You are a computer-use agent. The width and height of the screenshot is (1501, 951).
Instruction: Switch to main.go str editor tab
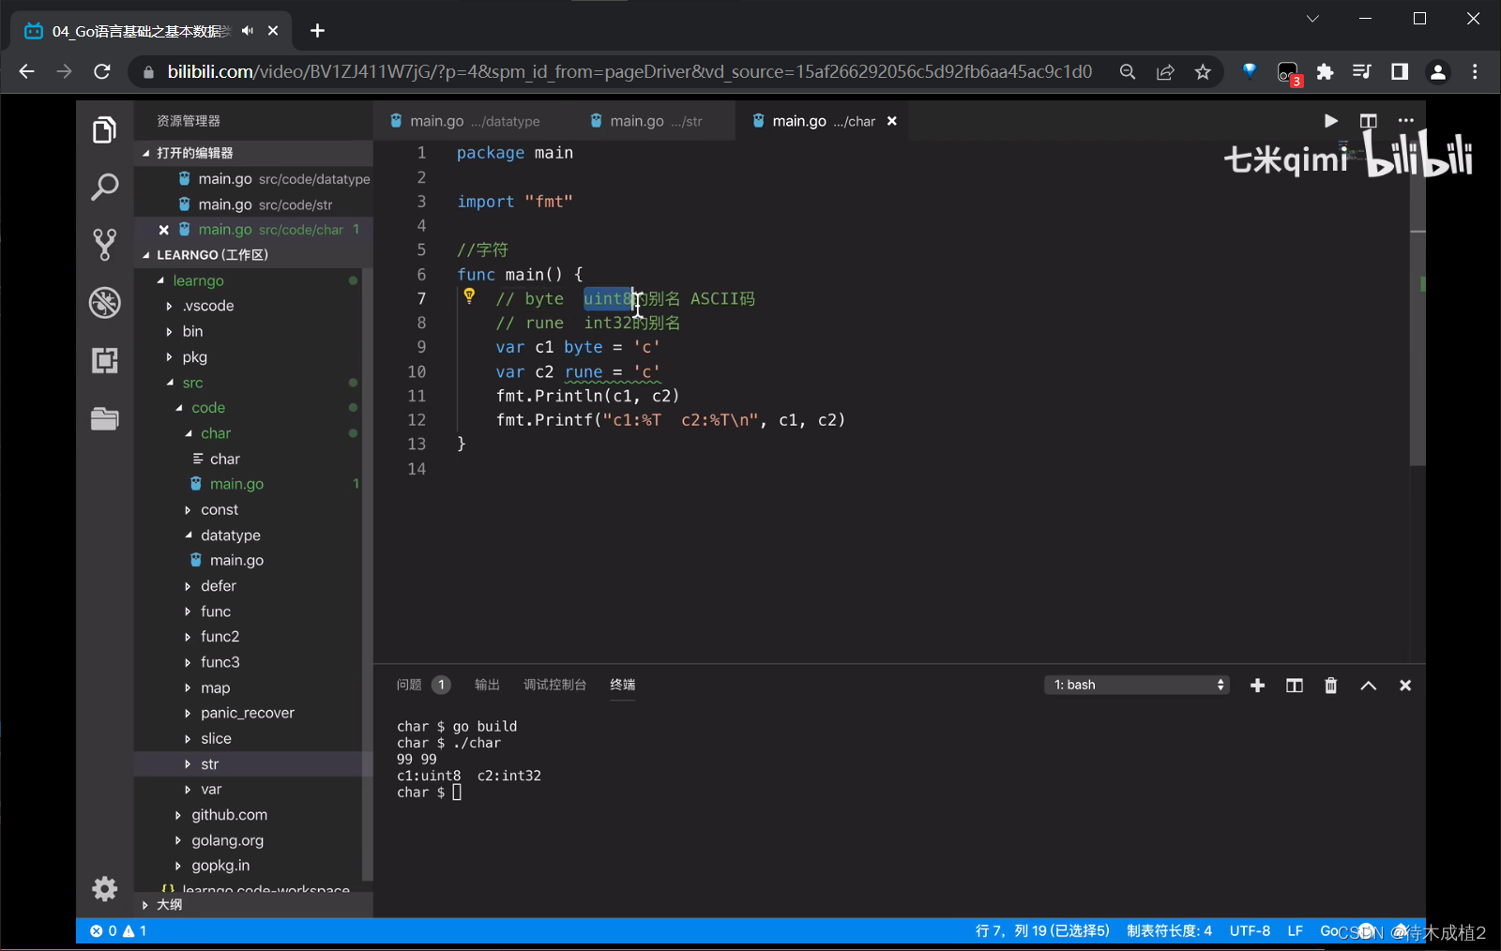[x=647, y=121]
